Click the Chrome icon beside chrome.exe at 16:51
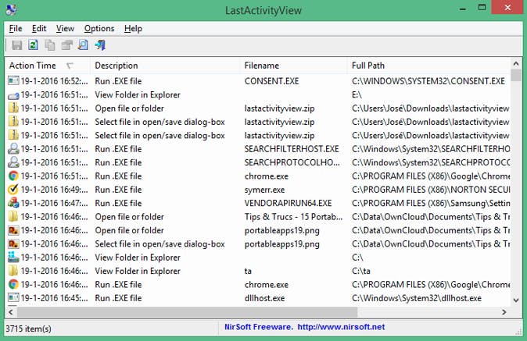Viewport: 527px width, 341px height. (13, 176)
